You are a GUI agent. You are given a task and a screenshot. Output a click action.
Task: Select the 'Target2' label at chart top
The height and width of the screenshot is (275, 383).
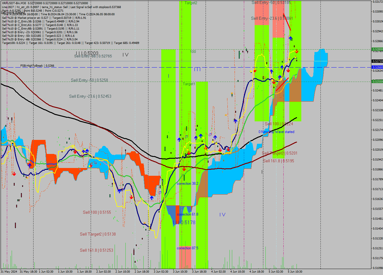click(191, 3)
